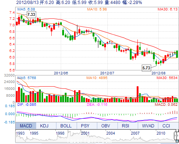Image resolution: width=179 pixels, height=144 pixels.
Task: Click the MA30: 6.13 price legend
Action: 167,9
